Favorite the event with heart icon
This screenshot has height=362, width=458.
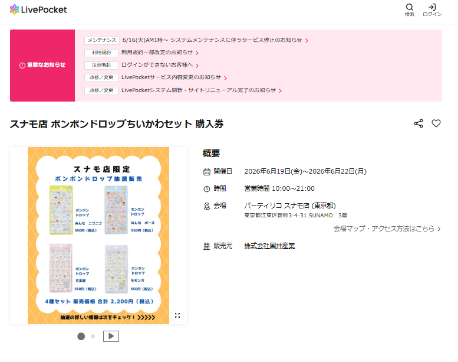click(x=436, y=123)
